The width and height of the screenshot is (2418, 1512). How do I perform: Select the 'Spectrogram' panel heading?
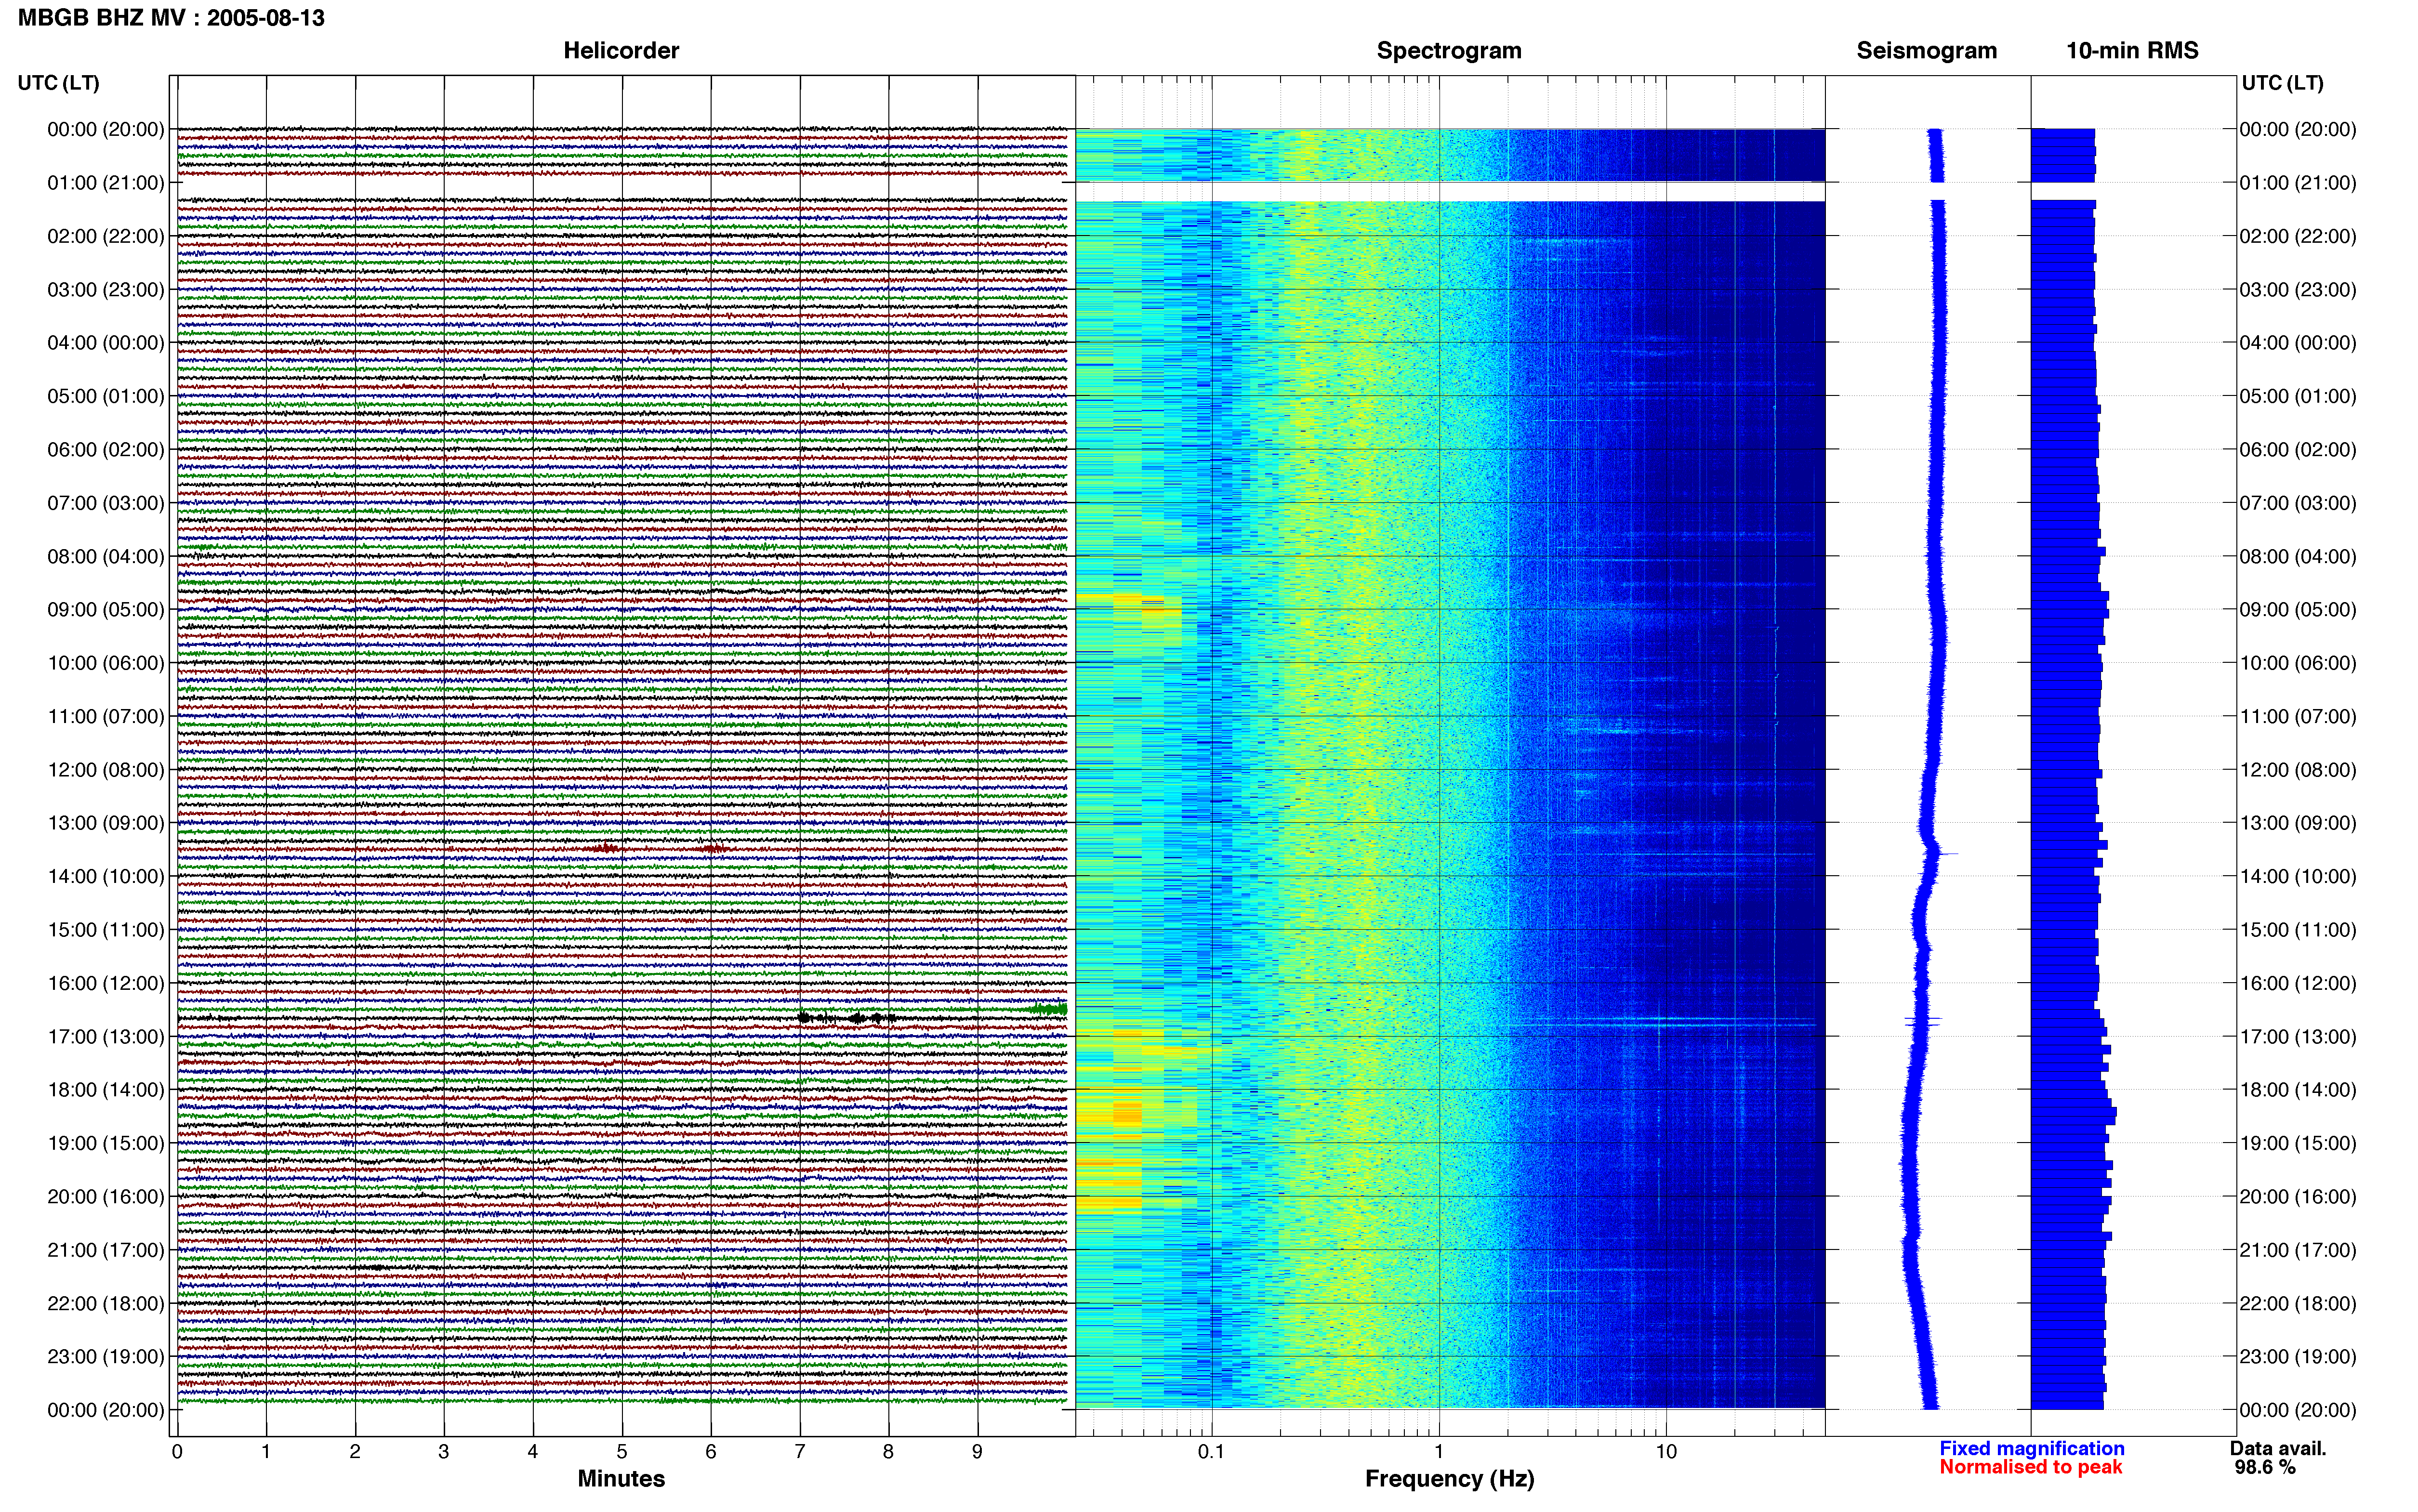pos(1449,51)
